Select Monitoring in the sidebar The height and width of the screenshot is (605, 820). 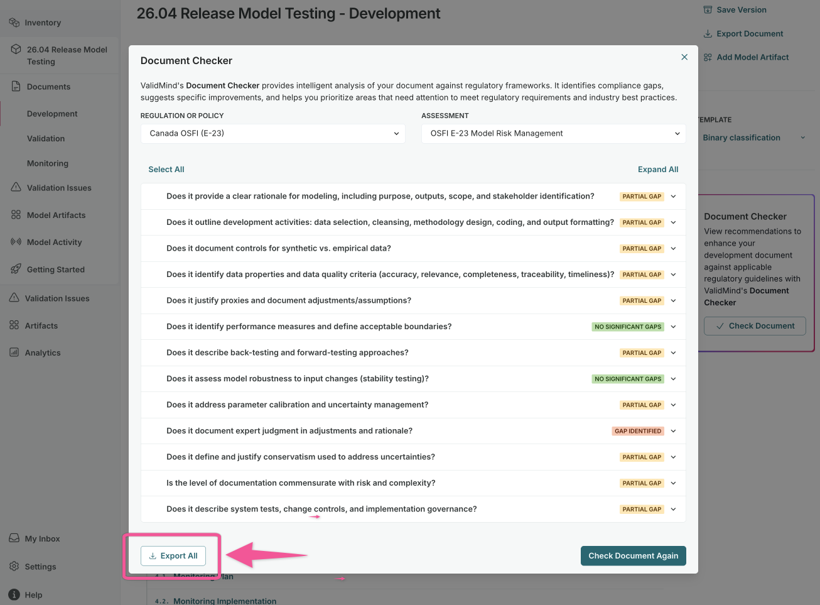(x=48, y=163)
